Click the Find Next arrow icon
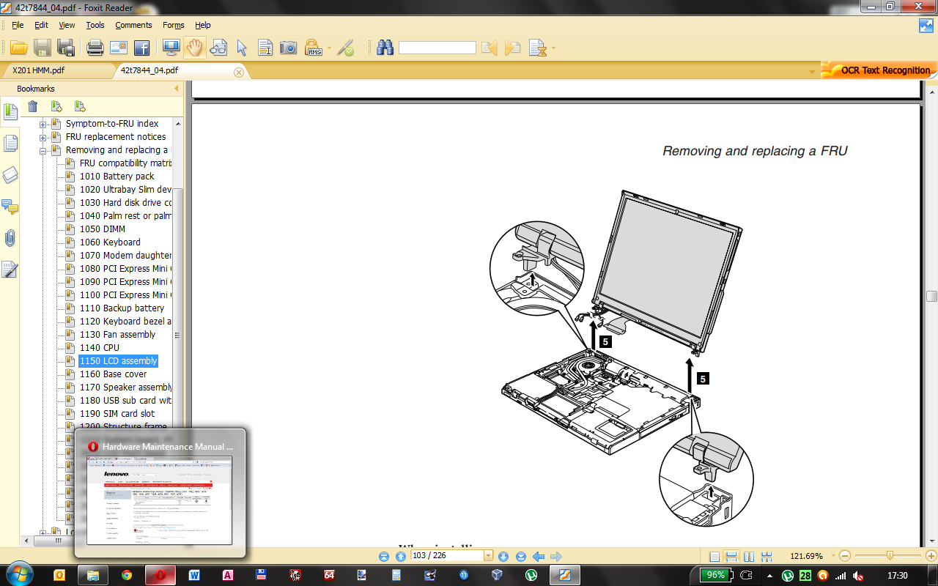The height and width of the screenshot is (586, 938). [x=513, y=48]
